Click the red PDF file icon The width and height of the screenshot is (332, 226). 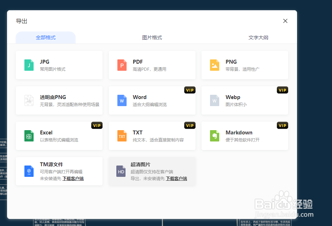point(122,65)
